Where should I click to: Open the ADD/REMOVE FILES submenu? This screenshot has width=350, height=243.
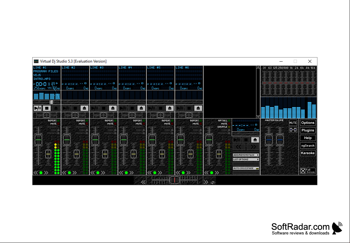(246, 155)
